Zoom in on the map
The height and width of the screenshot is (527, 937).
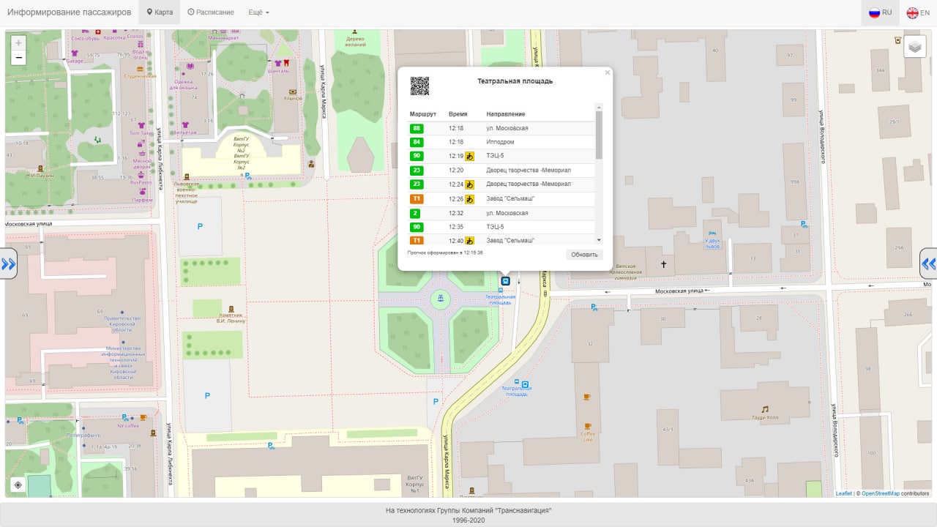pyautogui.click(x=18, y=43)
